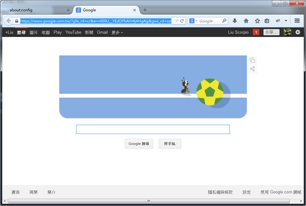The width and height of the screenshot is (306, 206).
Task: Open the Firefox hamburger menu
Action: [297, 21]
